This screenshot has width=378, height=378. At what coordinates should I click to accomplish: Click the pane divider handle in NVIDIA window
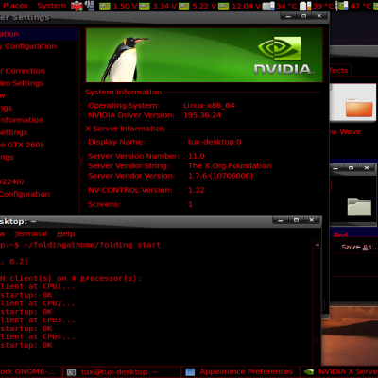(81, 161)
